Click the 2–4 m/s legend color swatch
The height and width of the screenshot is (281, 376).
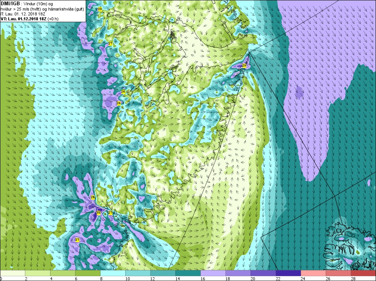coord(37,273)
